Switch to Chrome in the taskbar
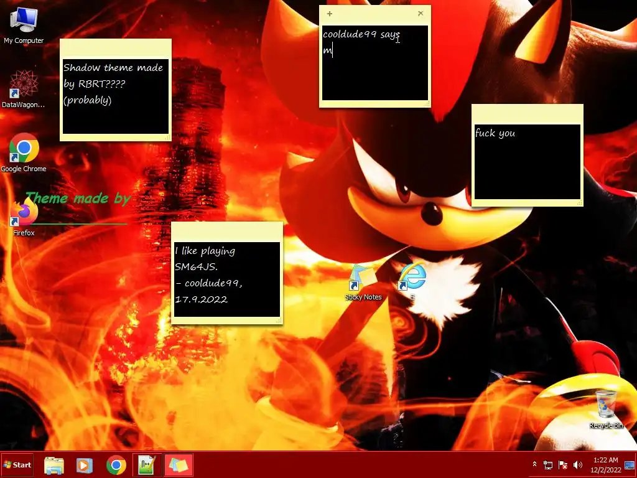 (x=116, y=466)
